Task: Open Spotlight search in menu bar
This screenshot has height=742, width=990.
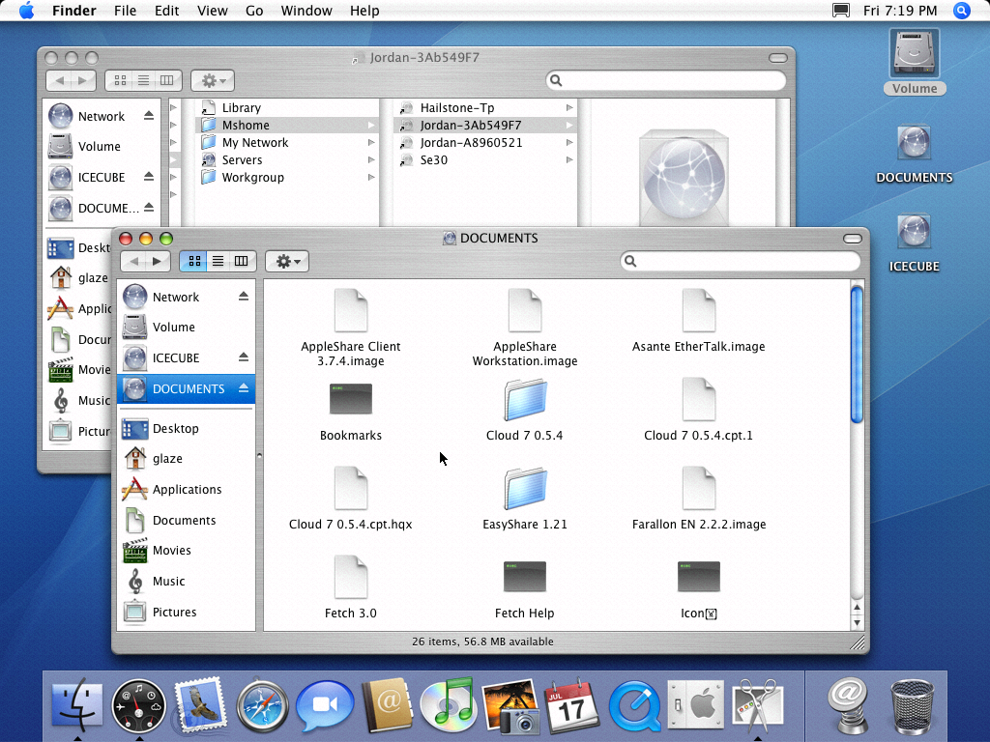Action: tap(962, 11)
